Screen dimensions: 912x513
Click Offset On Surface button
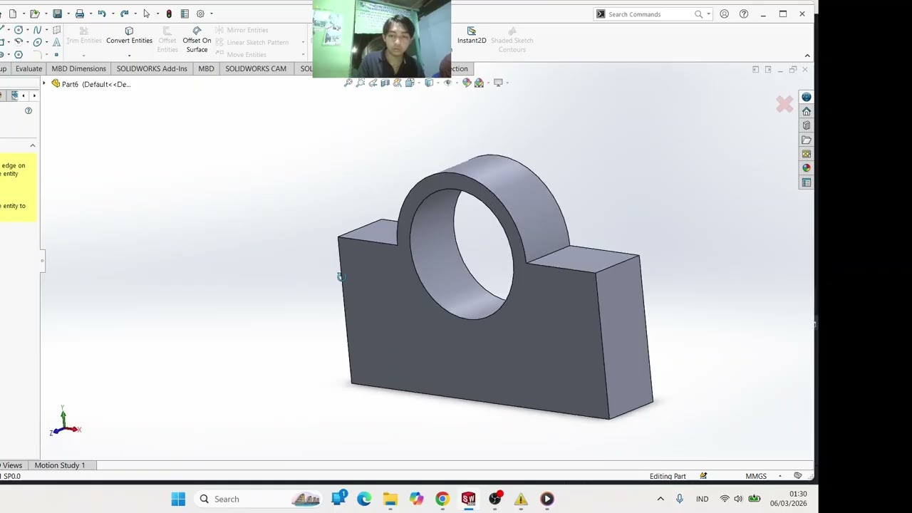point(197,40)
